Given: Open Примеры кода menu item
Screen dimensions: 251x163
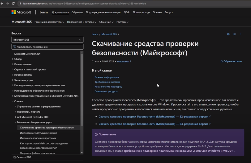Looking at the screenshot, I should click(141, 12).
